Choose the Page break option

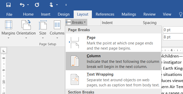tap(113, 43)
